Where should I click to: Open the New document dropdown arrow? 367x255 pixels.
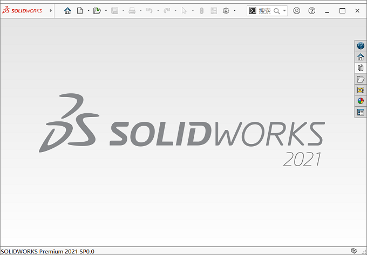(x=89, y=11)
